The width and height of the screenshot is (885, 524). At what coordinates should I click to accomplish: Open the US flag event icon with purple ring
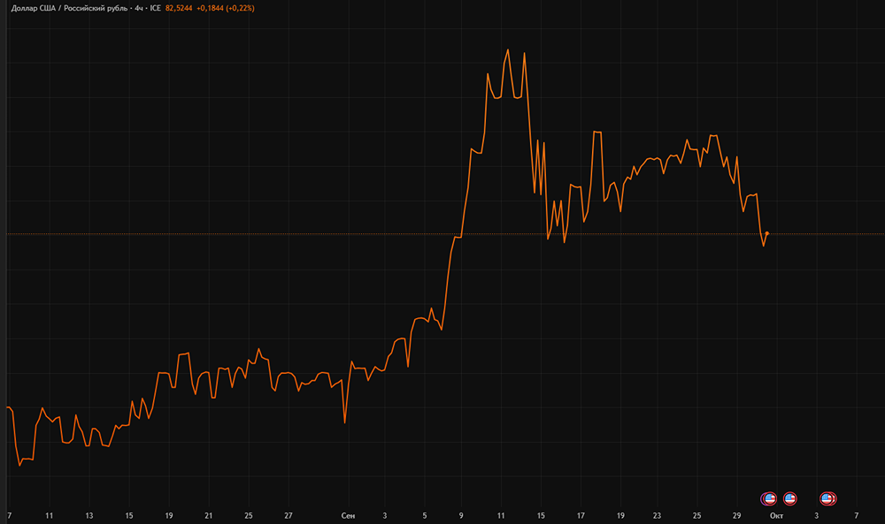(769, 498)
